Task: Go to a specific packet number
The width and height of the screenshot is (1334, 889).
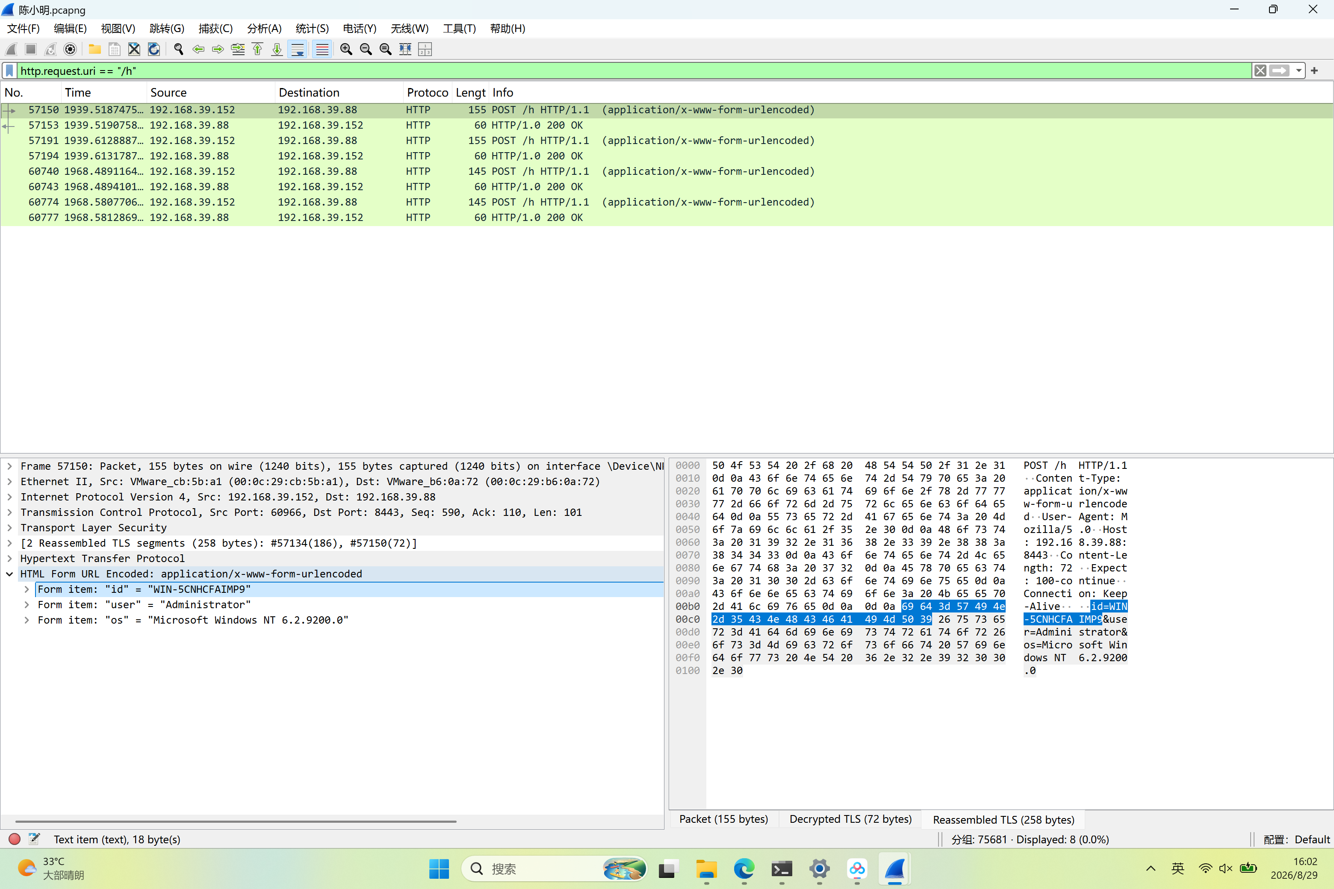Action: (238, 49)
